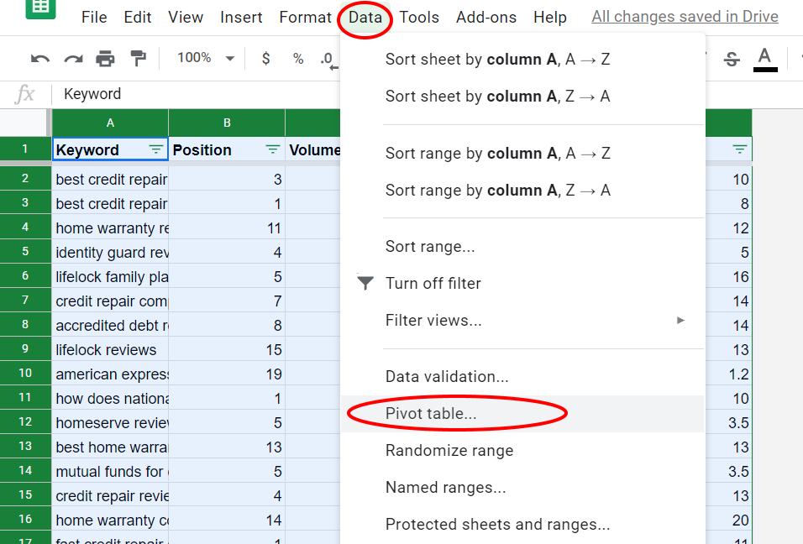Click the Google Sheets home icon

(x=40, y=8)
